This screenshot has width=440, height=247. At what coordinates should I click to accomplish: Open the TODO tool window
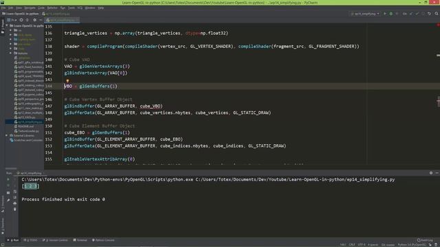[x=30, y=240]
